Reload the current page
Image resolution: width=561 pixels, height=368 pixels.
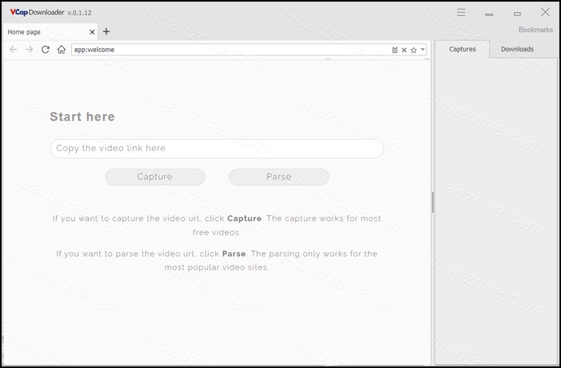[x=46, y=50]
